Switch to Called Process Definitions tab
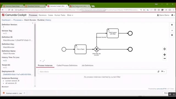 pyautogui.click(x=67, y=65)
